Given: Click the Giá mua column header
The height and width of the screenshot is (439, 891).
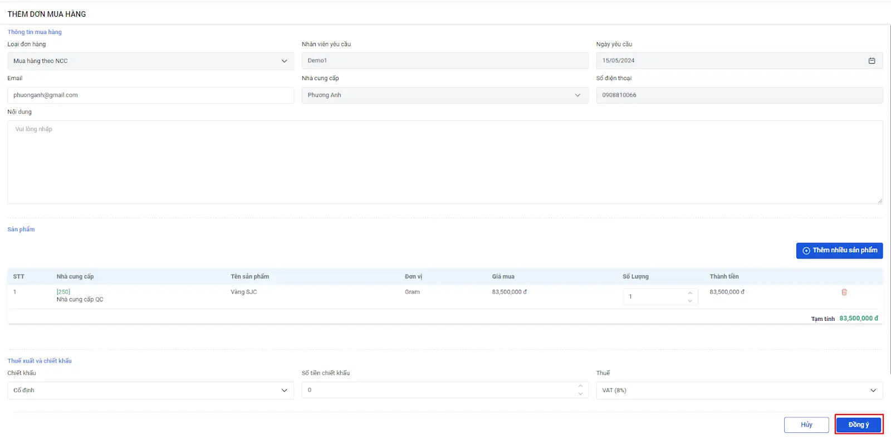Looking at the screenshot, I should coord(503,276).
